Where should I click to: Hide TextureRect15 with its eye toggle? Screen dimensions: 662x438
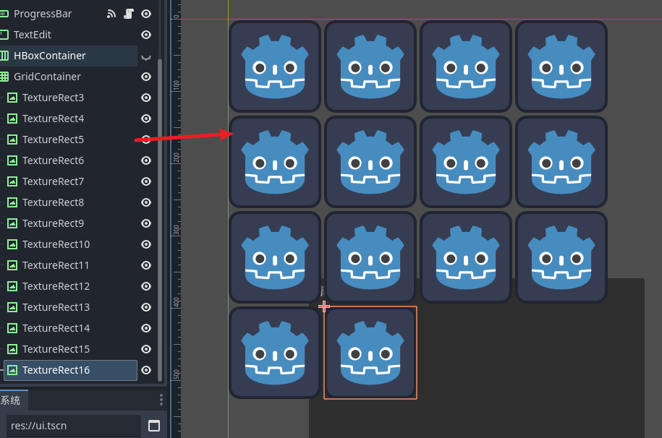tap(146, 349)
